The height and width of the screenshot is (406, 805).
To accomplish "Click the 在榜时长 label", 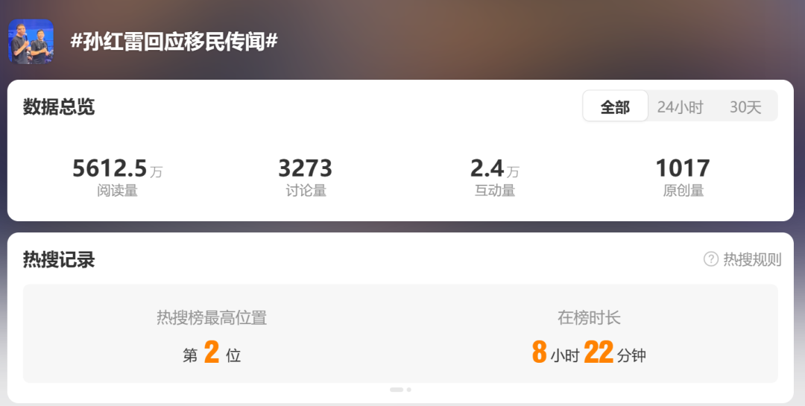I will (x=589, y=317).
